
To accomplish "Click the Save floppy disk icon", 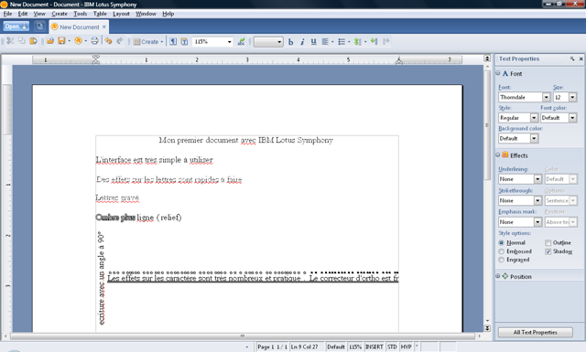I will [61, 41].
